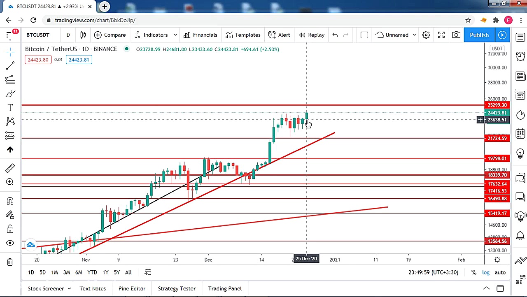
Task: Open the Alerts clock panel in right sidebar
Action: point(520,56)
